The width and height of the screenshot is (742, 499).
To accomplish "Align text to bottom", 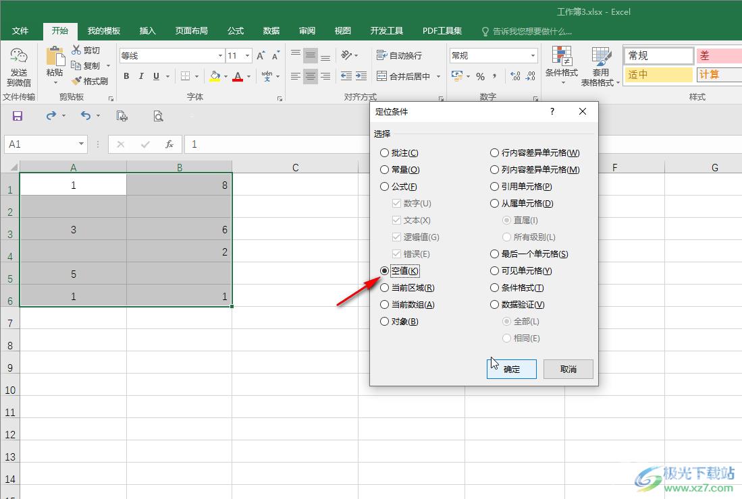I will tap(325, 56).
